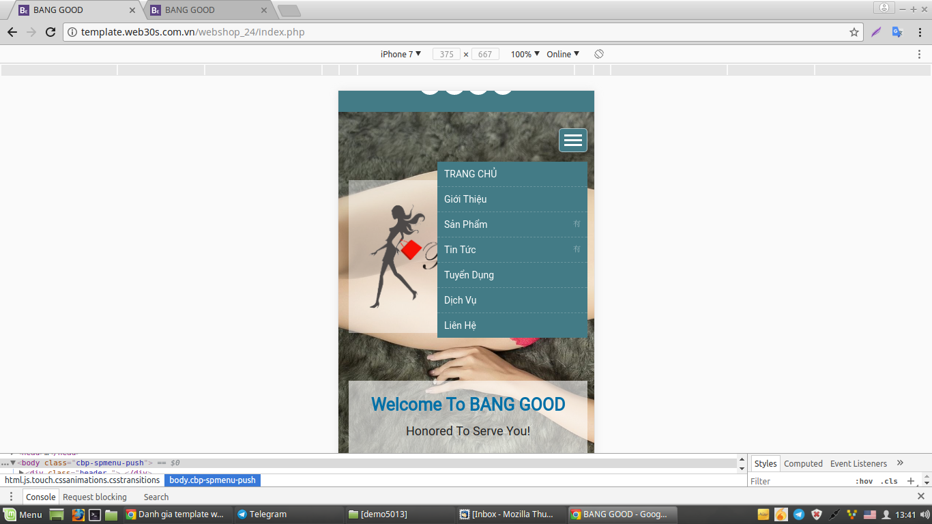Show the desktop via the panel icon

tap(57, 514)
